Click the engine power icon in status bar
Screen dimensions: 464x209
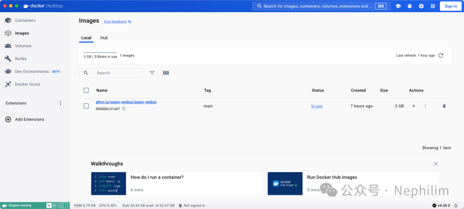point(61,206)
